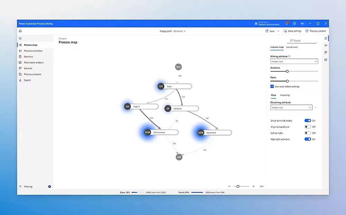Open Process context
This screenshot has width=346, height=215.
(316, 31)
